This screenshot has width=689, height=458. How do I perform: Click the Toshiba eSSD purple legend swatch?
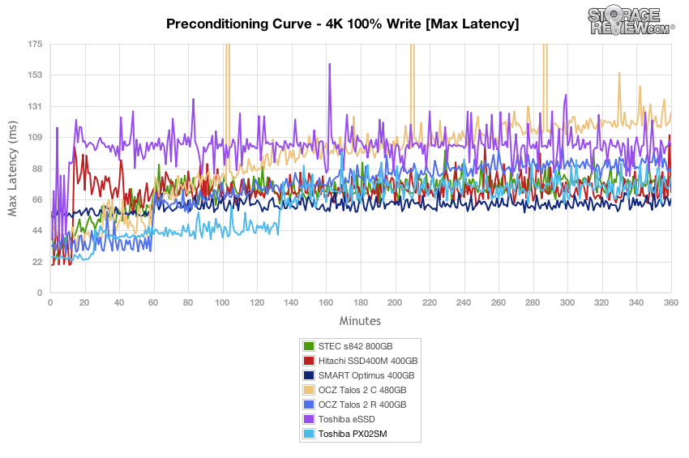[x=309, y=419]
